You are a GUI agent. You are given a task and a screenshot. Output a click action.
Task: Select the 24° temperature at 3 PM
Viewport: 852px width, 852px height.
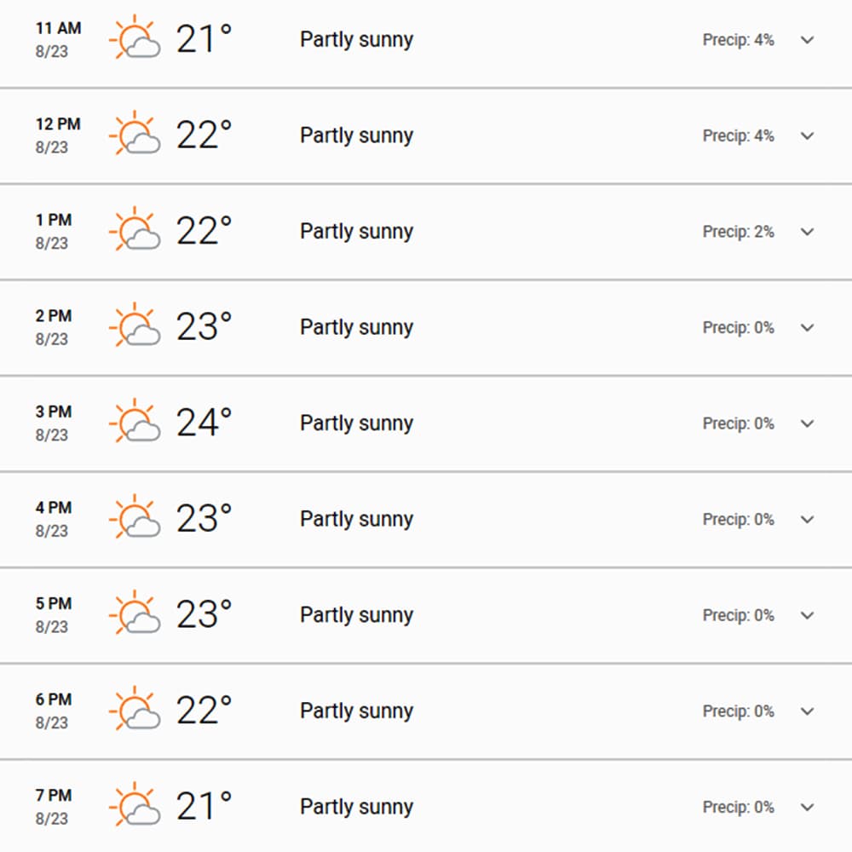pos(204,423)
